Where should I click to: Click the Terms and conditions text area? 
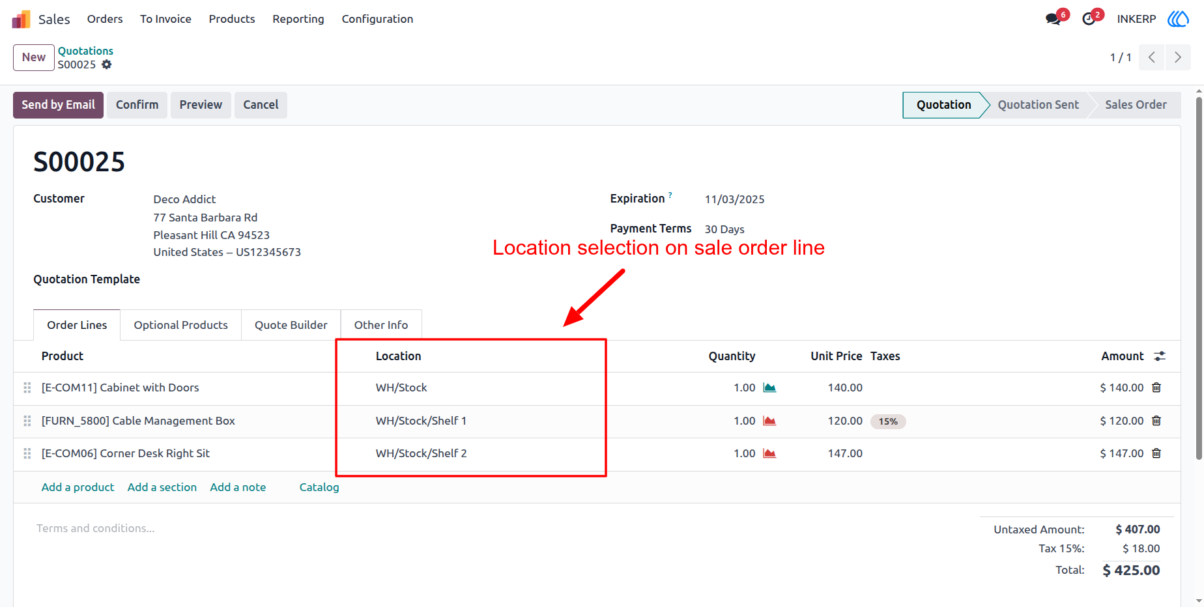click(96, 528)
